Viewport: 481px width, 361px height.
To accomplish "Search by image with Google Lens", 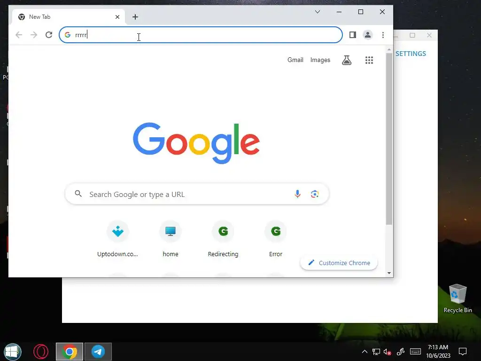I will (x=314, y=194).
